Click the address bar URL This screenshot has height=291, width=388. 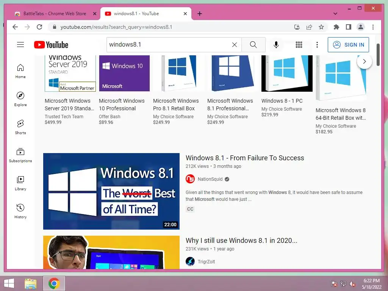[x=116, y=27]
